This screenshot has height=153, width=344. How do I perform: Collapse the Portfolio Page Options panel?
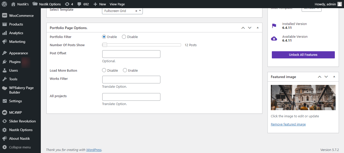258,28
